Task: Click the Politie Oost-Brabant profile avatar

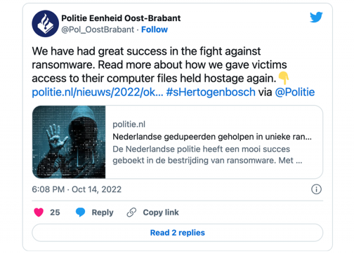Action: [x=45, y=24]
